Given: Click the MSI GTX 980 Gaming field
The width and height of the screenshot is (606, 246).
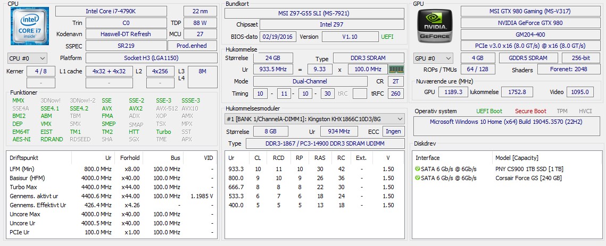Looking at the screenshot, I should tap(530, 11).
